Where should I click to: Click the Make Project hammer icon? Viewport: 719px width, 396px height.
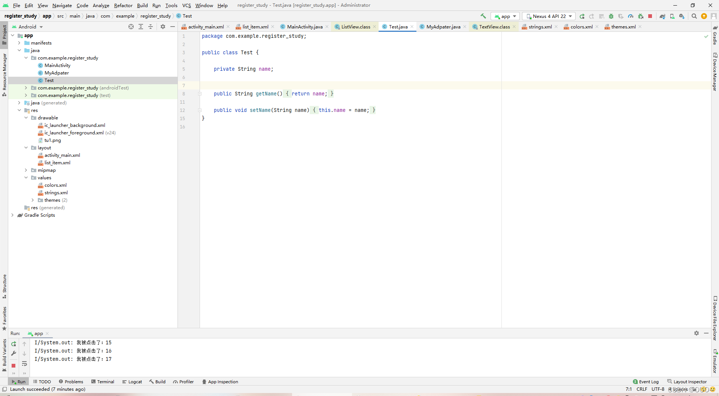coord(483,16)
